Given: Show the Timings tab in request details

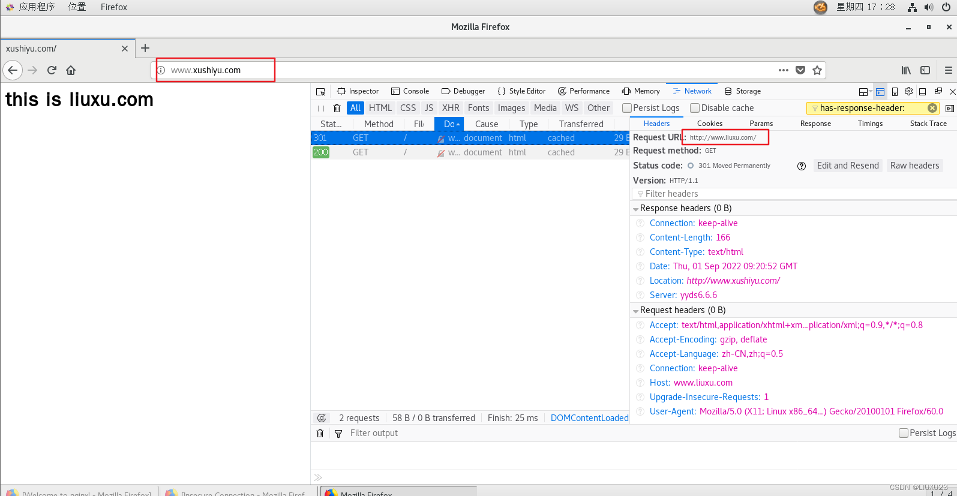Looking at the screenshot, I should click(870, 124).
